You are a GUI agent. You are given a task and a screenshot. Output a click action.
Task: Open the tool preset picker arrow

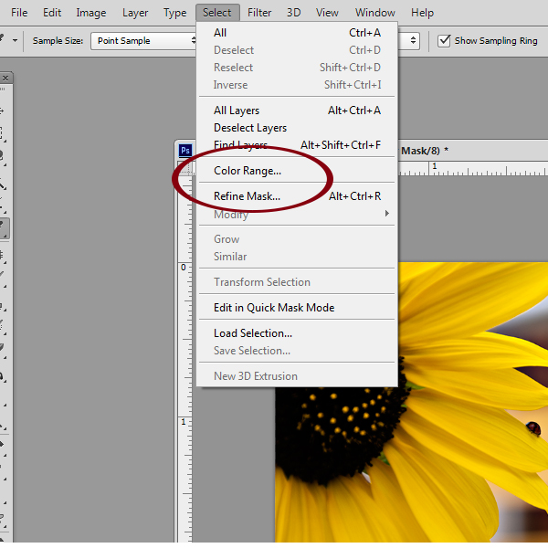point(15,40)
